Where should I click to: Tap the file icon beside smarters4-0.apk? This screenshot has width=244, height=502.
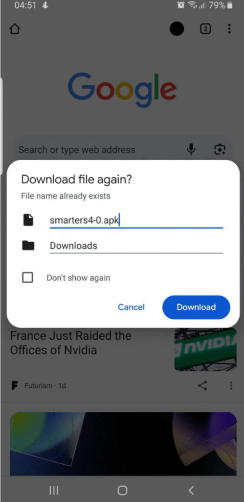pyautogui.click(x=28, y=220)
